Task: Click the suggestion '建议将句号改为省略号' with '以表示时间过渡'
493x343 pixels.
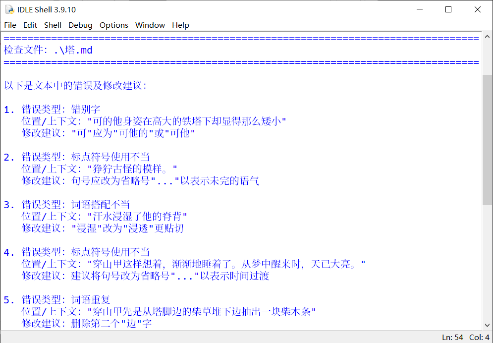Action: (145, 276)
